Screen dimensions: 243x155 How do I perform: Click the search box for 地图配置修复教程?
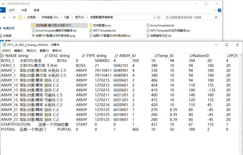(189, 17)
